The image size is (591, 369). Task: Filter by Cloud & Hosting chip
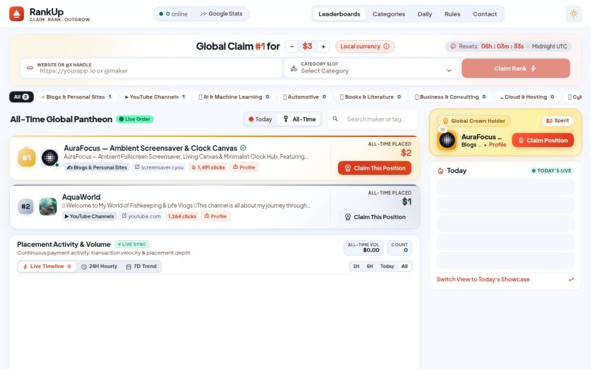pos(527,97)
